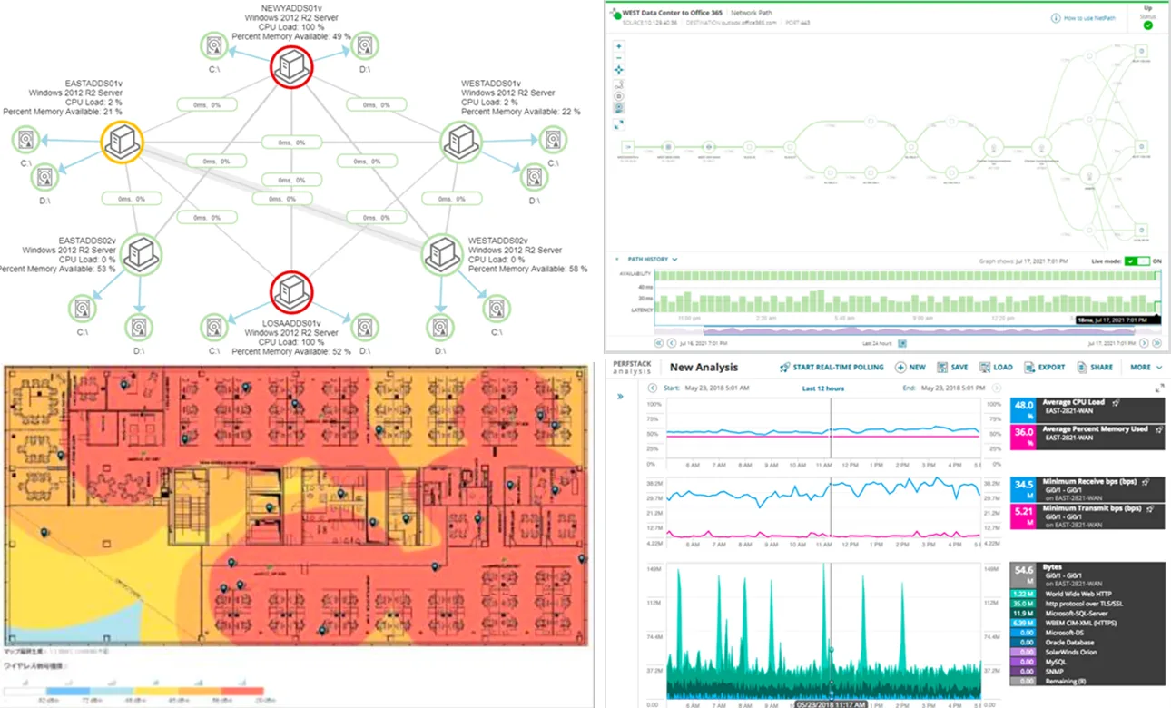Select the LOSAADDS01v server node icon
1171x708 pixels.
click(x=291, y=291)
